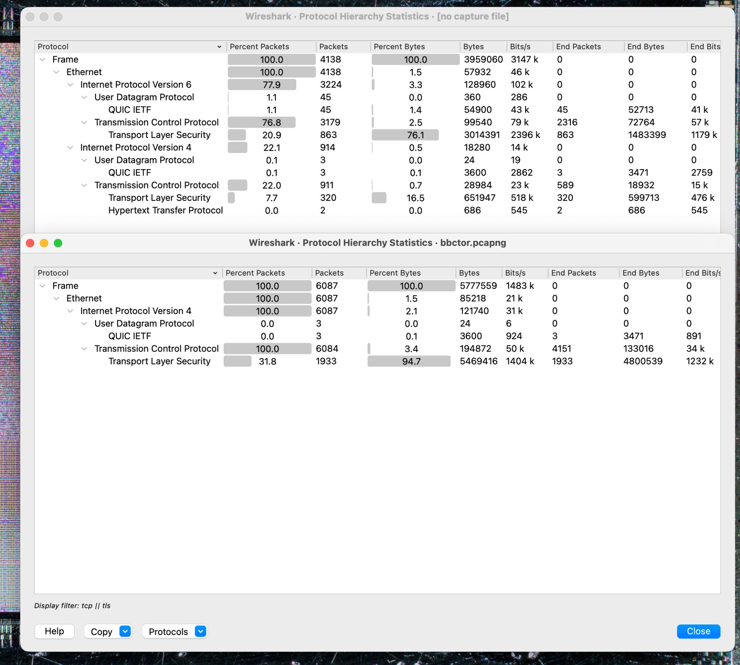Click the 6084 packets value

tap(327, 349)
